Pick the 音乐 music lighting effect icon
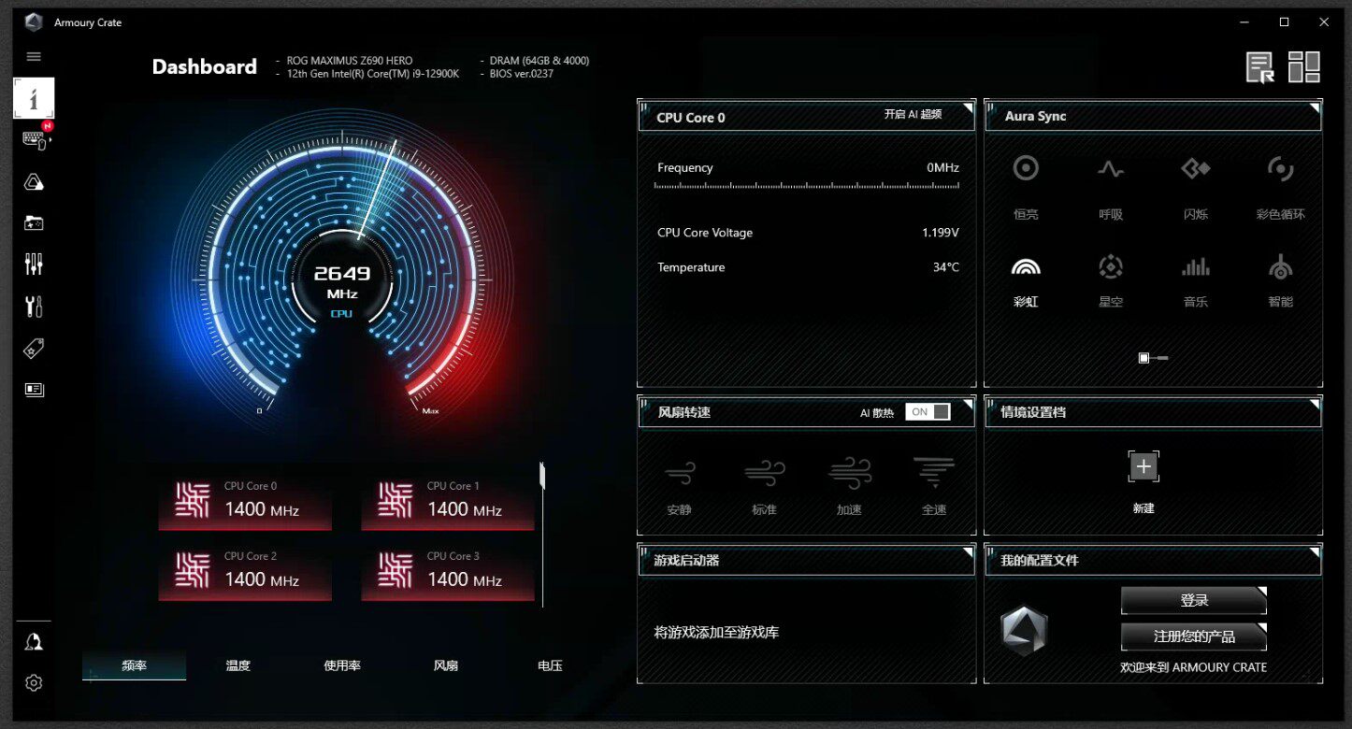 [x=1196, y=267]
